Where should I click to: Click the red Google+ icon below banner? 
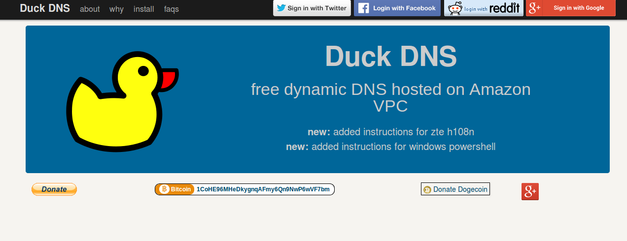(530, 191)
